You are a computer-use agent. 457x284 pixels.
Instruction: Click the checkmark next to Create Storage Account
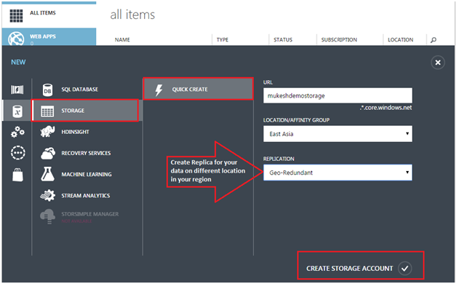405,268
